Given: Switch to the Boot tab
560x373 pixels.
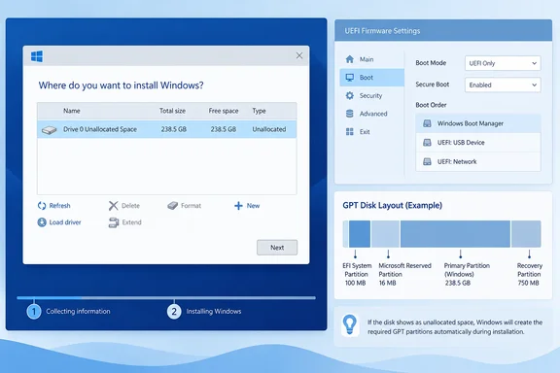Looking at the screenshot, I should tap(371, 78).
